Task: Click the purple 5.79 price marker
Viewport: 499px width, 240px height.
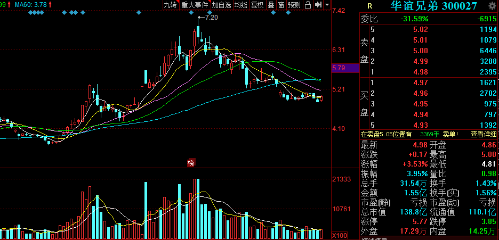Action: (345, 68)
